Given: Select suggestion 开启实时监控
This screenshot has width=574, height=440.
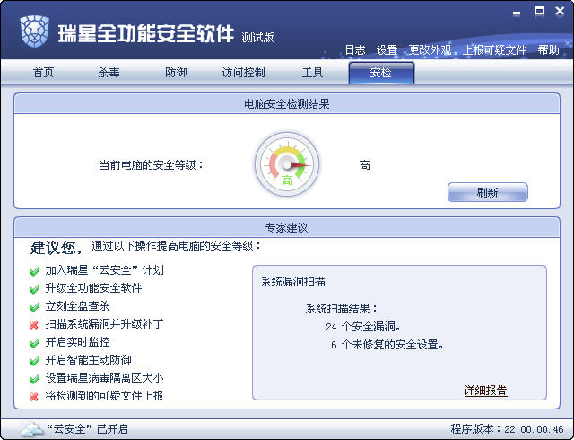Looking at the screenshot, I should point(77,342).
